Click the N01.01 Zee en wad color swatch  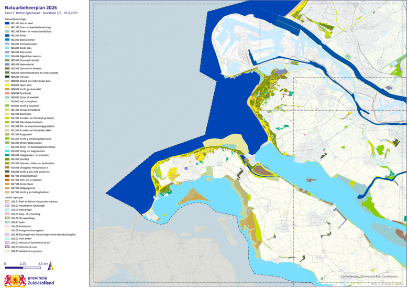pyautogui.click(x=7, y=23)
